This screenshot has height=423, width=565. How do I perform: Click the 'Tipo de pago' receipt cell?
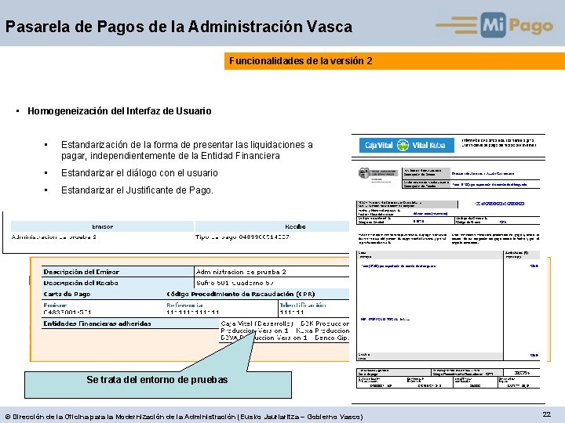point(242,237)
